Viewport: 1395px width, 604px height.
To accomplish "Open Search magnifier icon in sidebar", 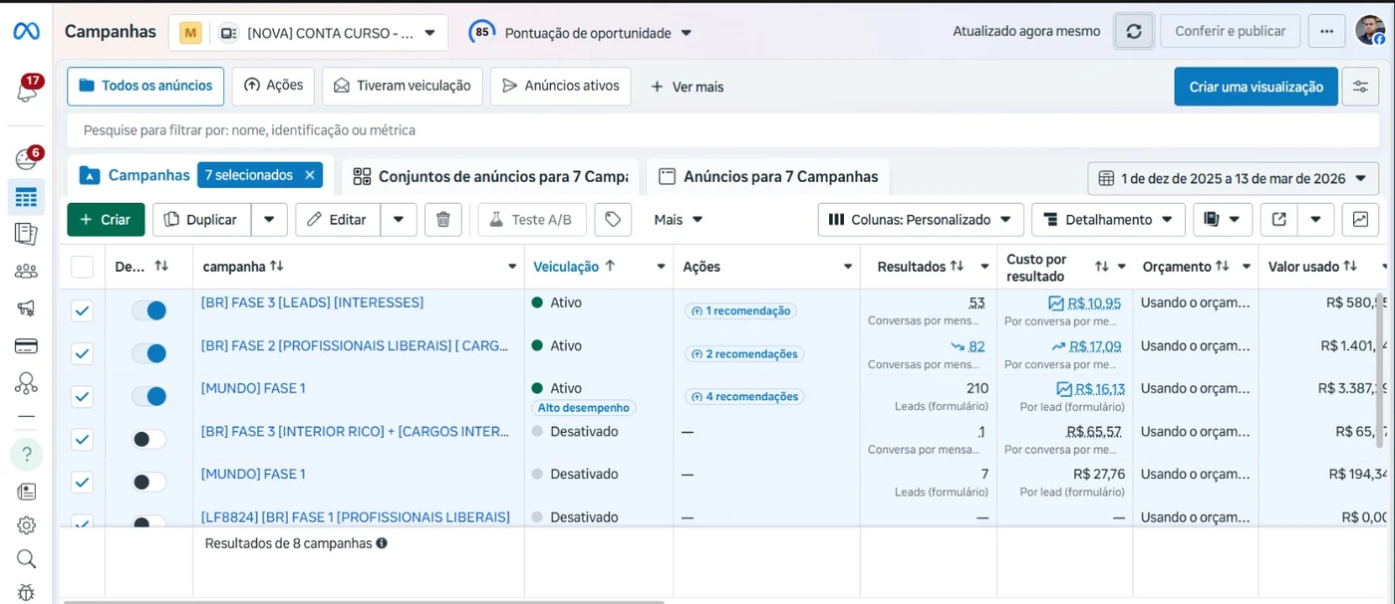I will pos(26,559).
